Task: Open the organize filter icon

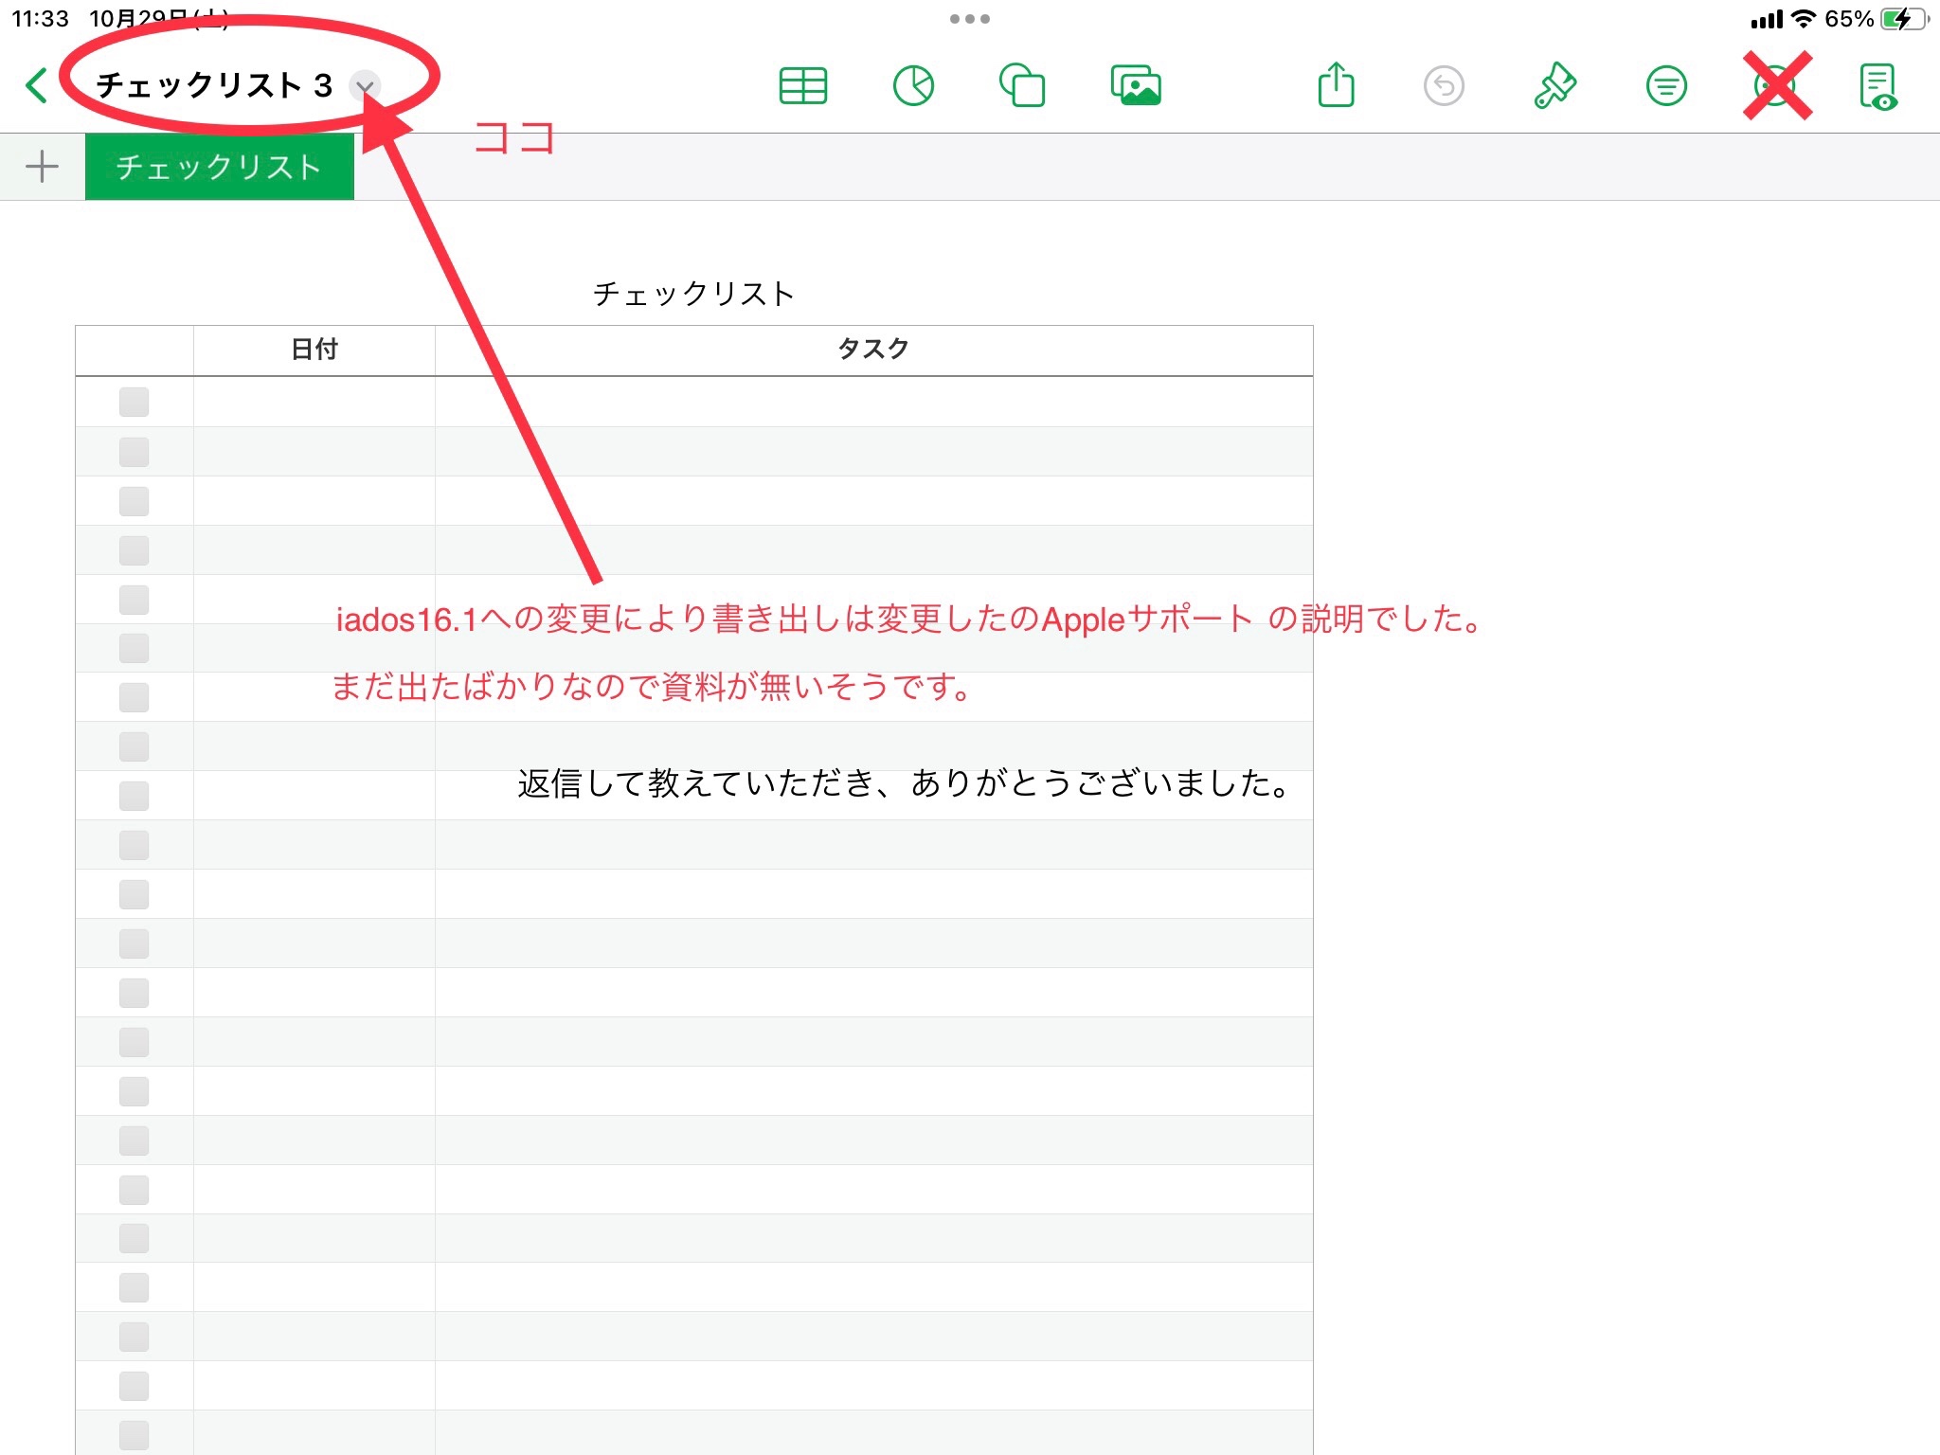Action: 1666,86
